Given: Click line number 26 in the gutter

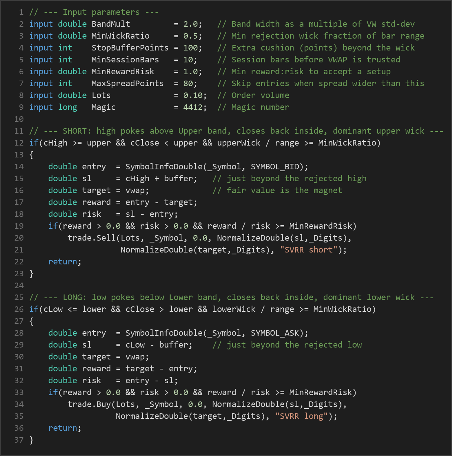Looking at the screenshot, I should (x=19, y=309).
